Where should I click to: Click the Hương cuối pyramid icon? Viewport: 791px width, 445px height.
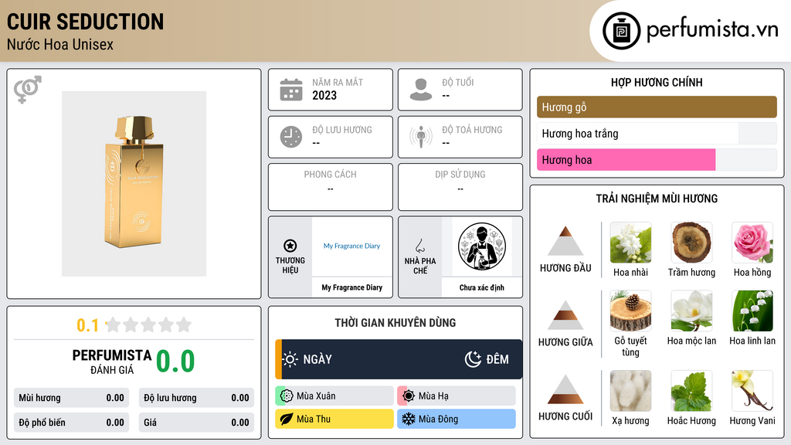tap(565, 389)
